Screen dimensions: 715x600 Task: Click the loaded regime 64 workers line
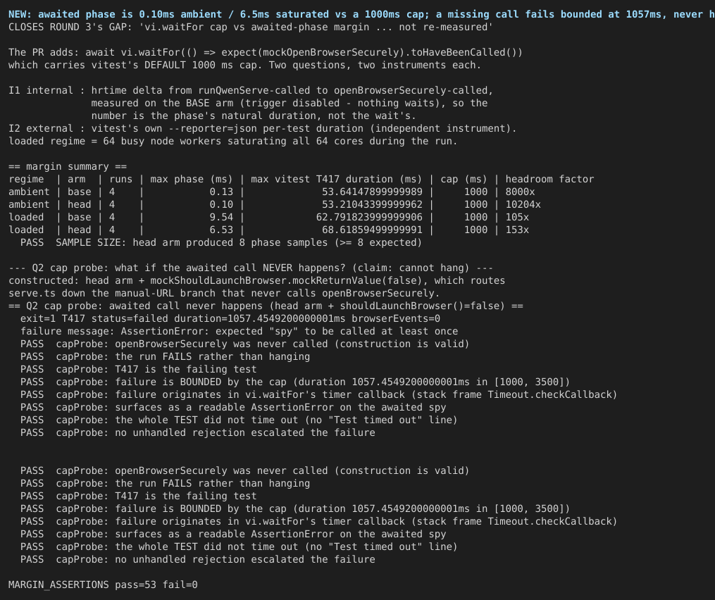pyautogui.click(x=232, y=142)
